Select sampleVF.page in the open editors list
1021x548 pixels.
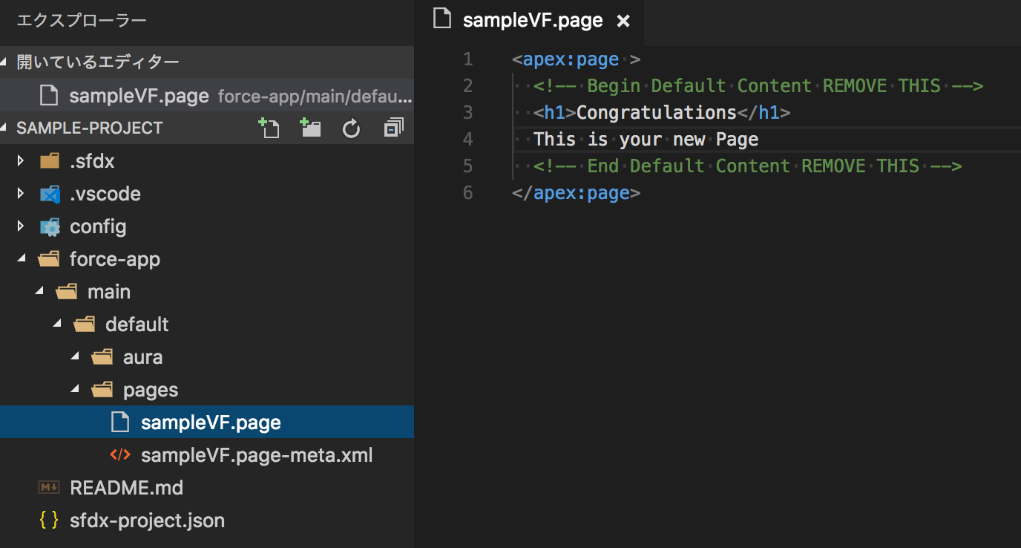139,96
